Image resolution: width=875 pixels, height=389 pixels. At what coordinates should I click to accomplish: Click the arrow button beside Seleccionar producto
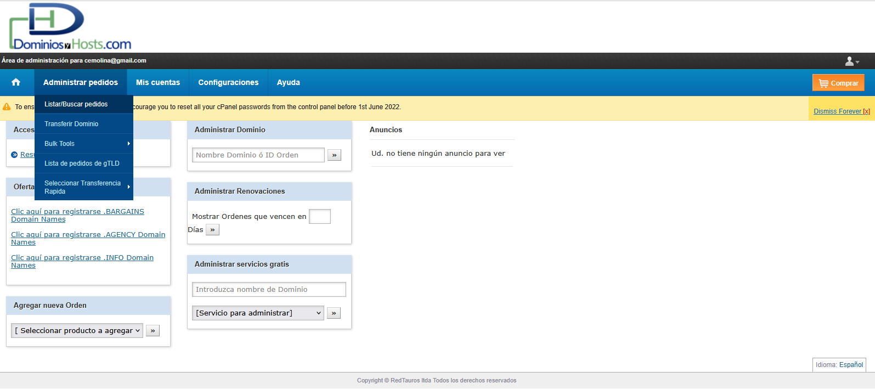pos(153,331)
